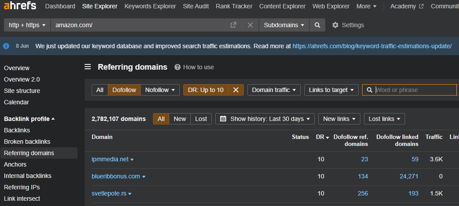Click the Word or phrase search field
Viewport: 459px width, 206px height.
[414, 90]
